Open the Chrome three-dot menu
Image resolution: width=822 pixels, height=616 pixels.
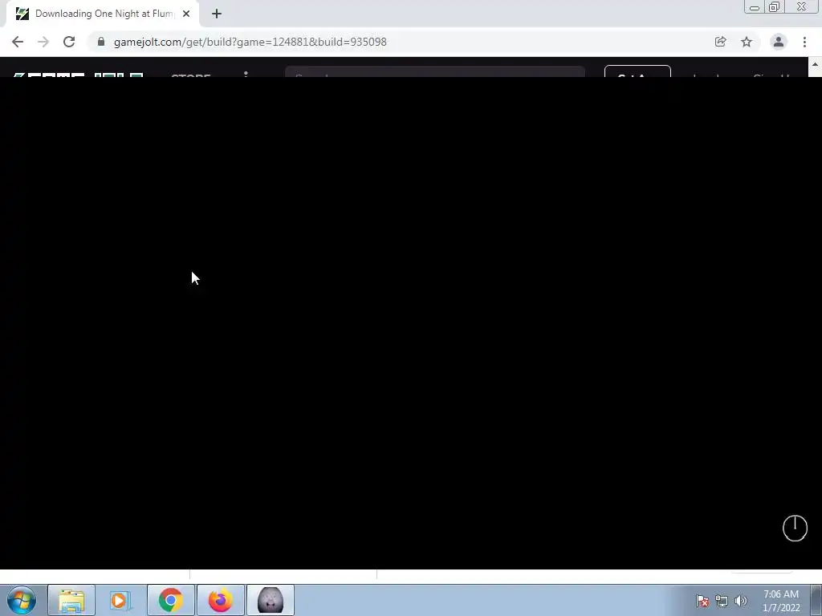tap(804, 42)
